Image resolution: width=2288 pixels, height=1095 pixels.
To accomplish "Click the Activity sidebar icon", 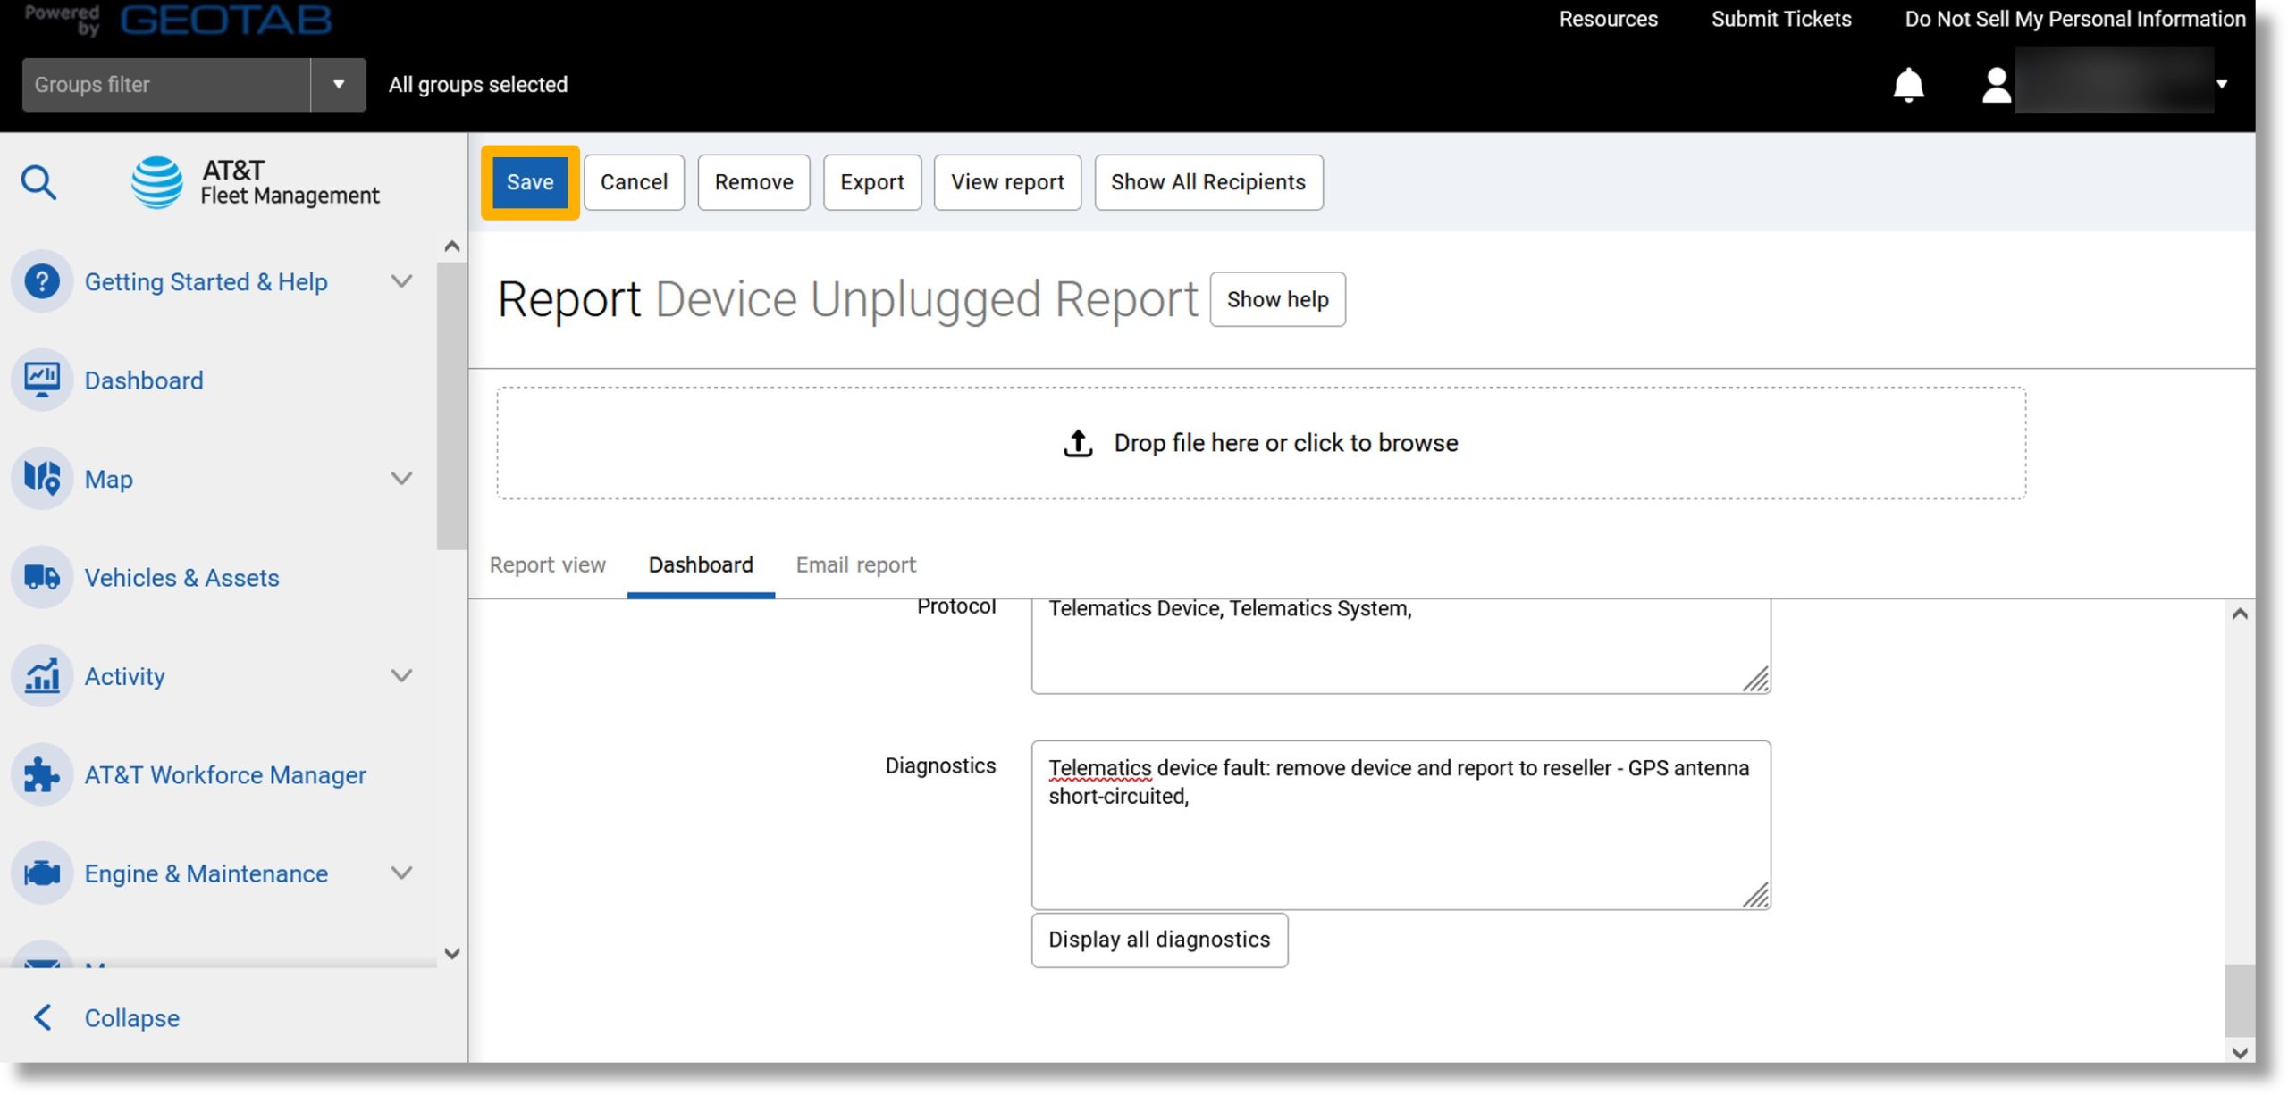I will click(x=42, y=675).
